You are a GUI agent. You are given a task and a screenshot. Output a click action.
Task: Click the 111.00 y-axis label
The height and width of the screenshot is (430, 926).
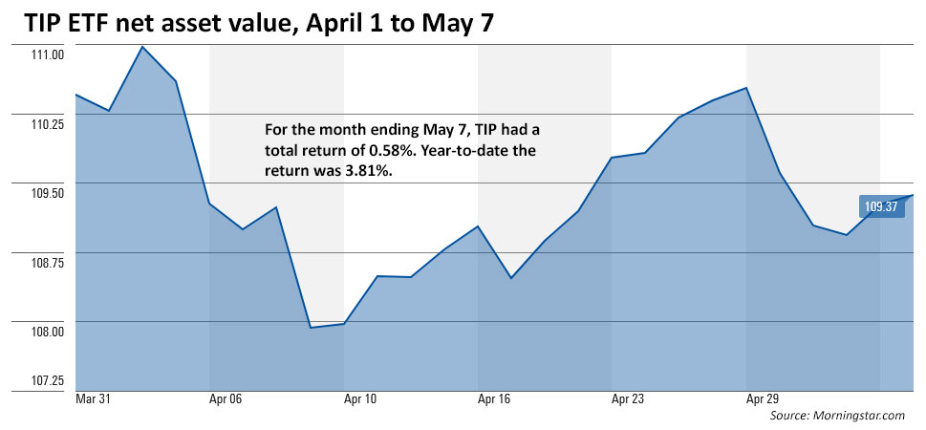point(47,54)
